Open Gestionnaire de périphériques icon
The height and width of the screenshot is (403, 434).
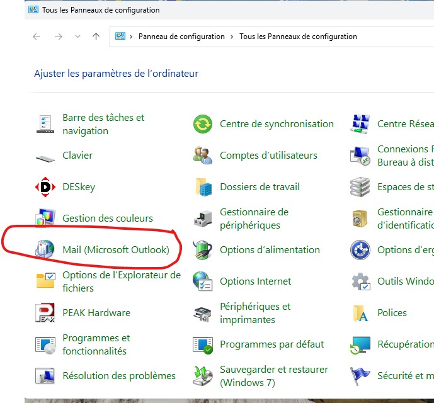203,219
